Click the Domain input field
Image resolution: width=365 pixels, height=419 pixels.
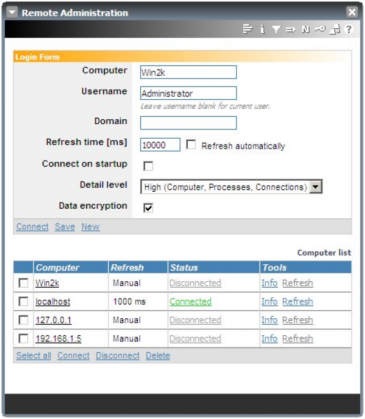pyautogui.click(x=188, y=123)
